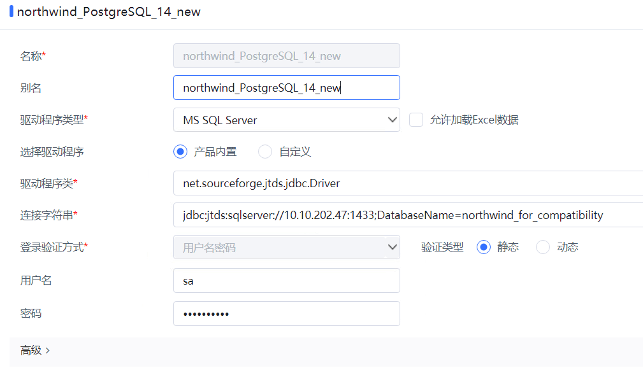Click the 验证类型 label text
Screen dimensions: 643x368
tap(442, 247)
